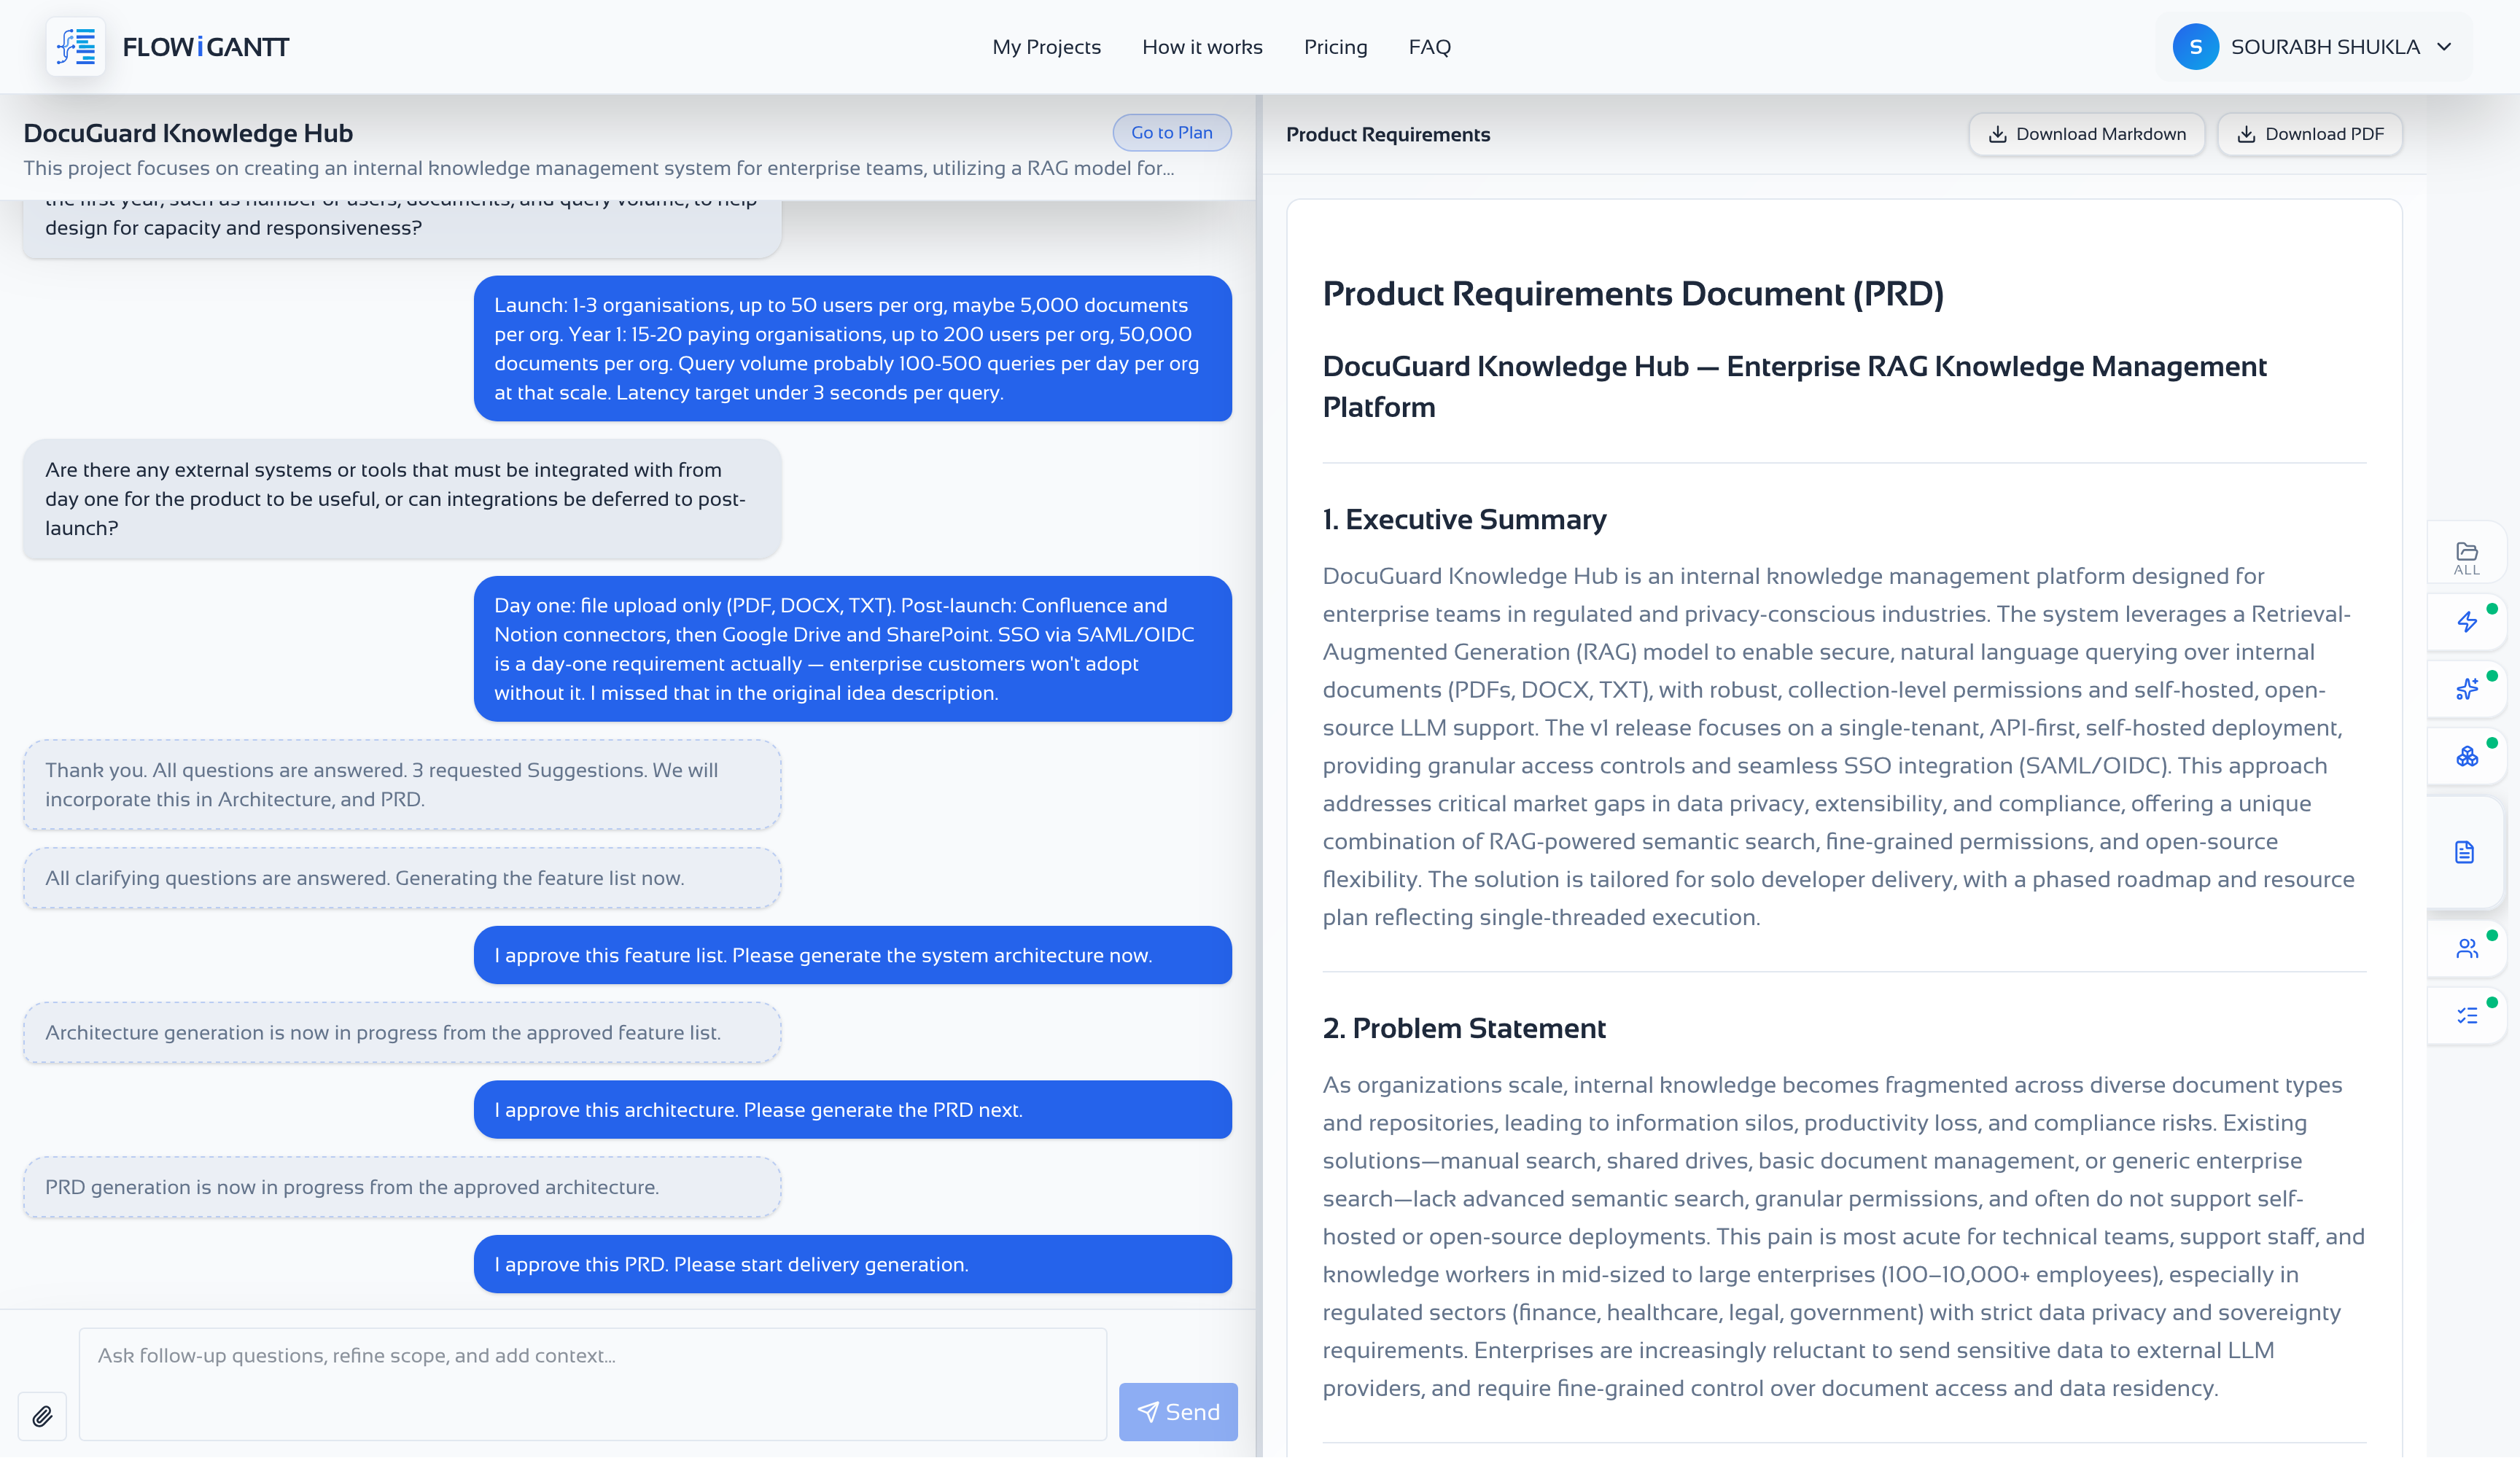Click the 'Are there any external systems' question
The image size is (2520, 1458).
tap(401, 499)
